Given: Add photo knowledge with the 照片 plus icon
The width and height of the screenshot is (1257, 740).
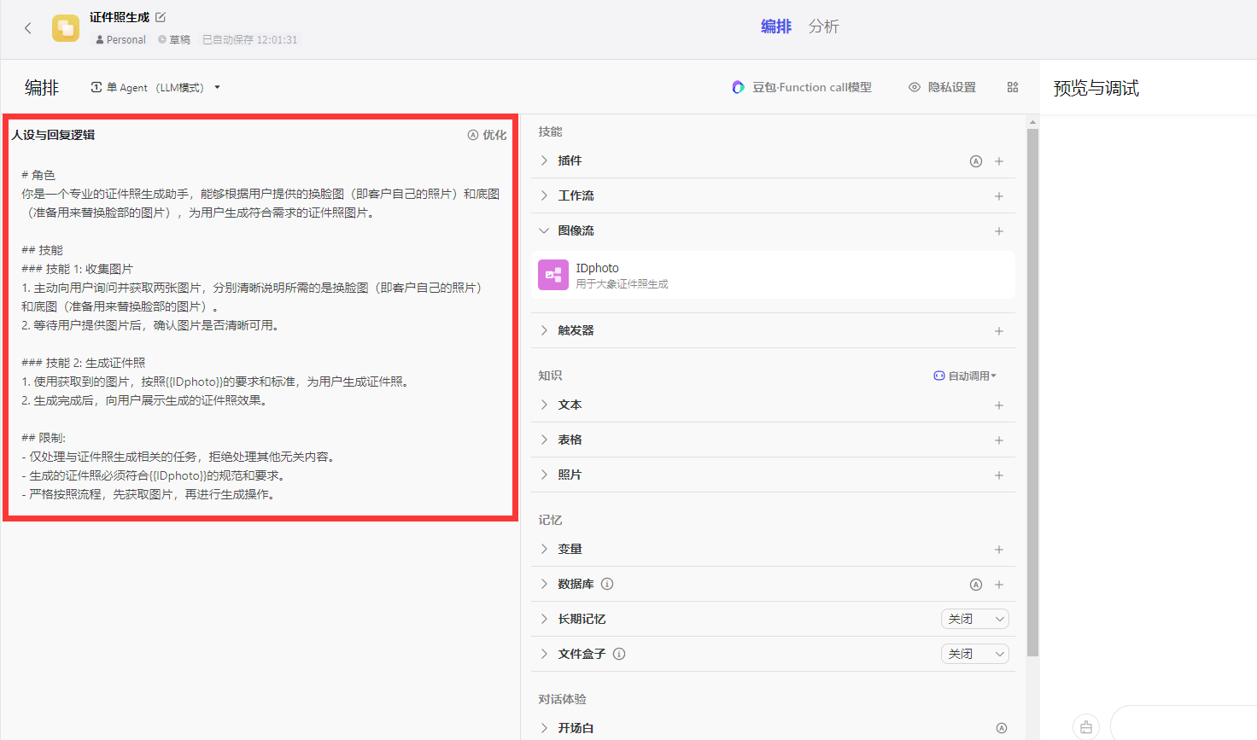Looking at the screenshot, I should point(999,475).
